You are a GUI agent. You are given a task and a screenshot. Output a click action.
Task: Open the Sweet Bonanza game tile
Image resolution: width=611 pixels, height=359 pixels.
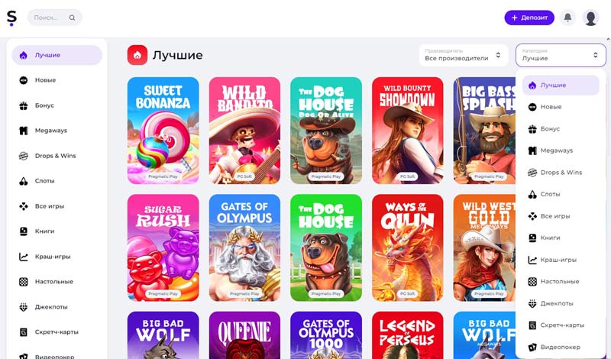[x=163, y=131]
